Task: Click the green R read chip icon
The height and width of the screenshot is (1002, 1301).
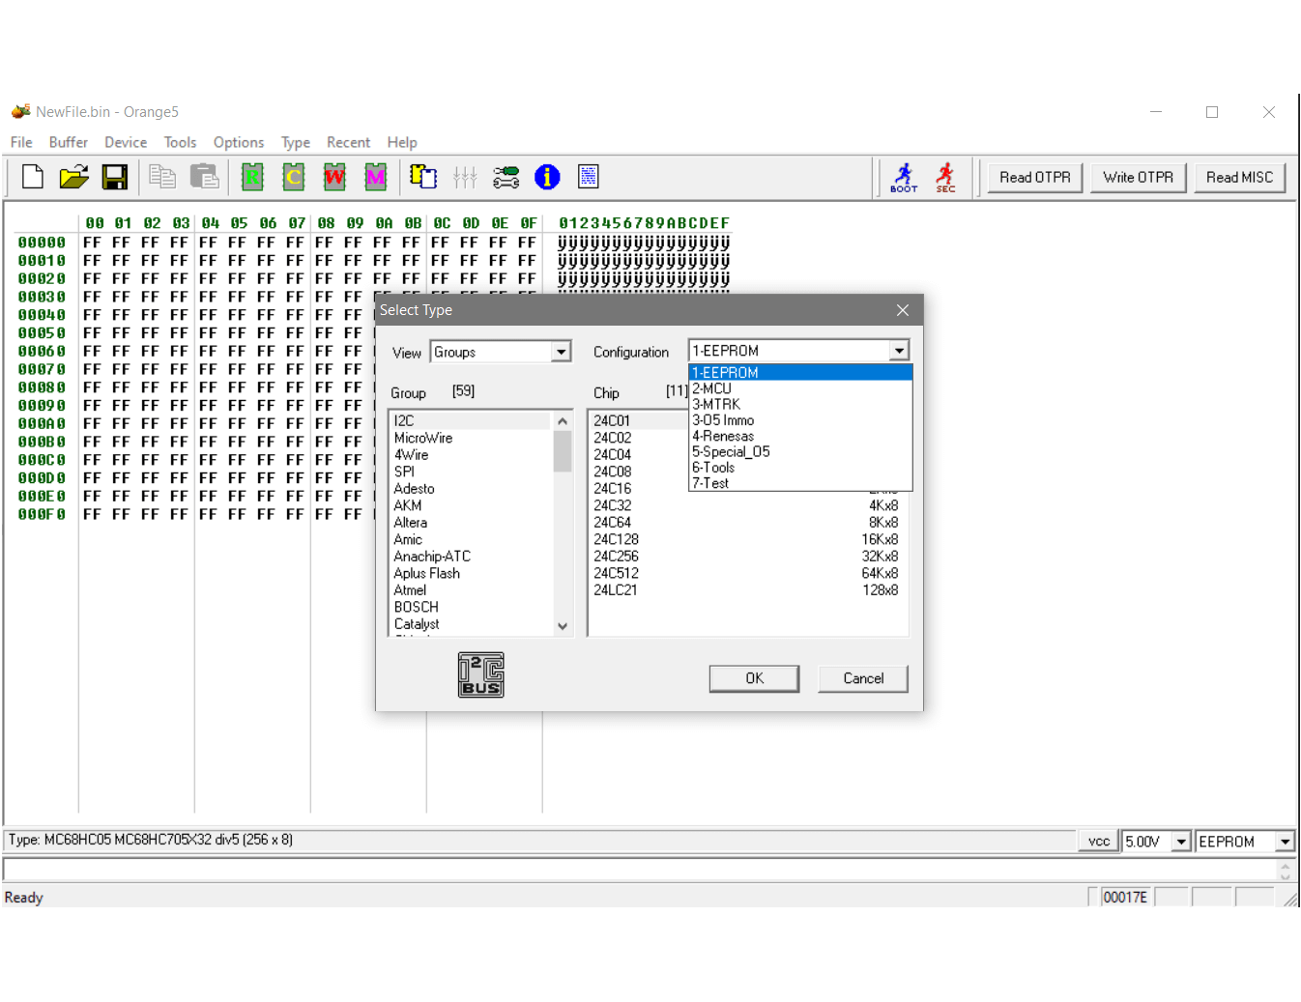Action: click(251, 177)
